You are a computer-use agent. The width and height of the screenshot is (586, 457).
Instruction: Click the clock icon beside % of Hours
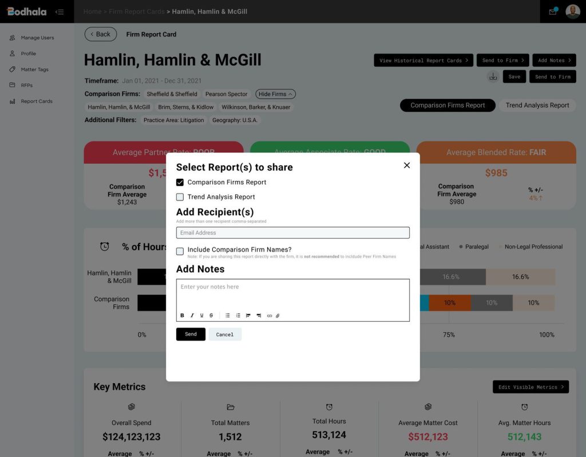pyautogui.click(x=105, y=246)
